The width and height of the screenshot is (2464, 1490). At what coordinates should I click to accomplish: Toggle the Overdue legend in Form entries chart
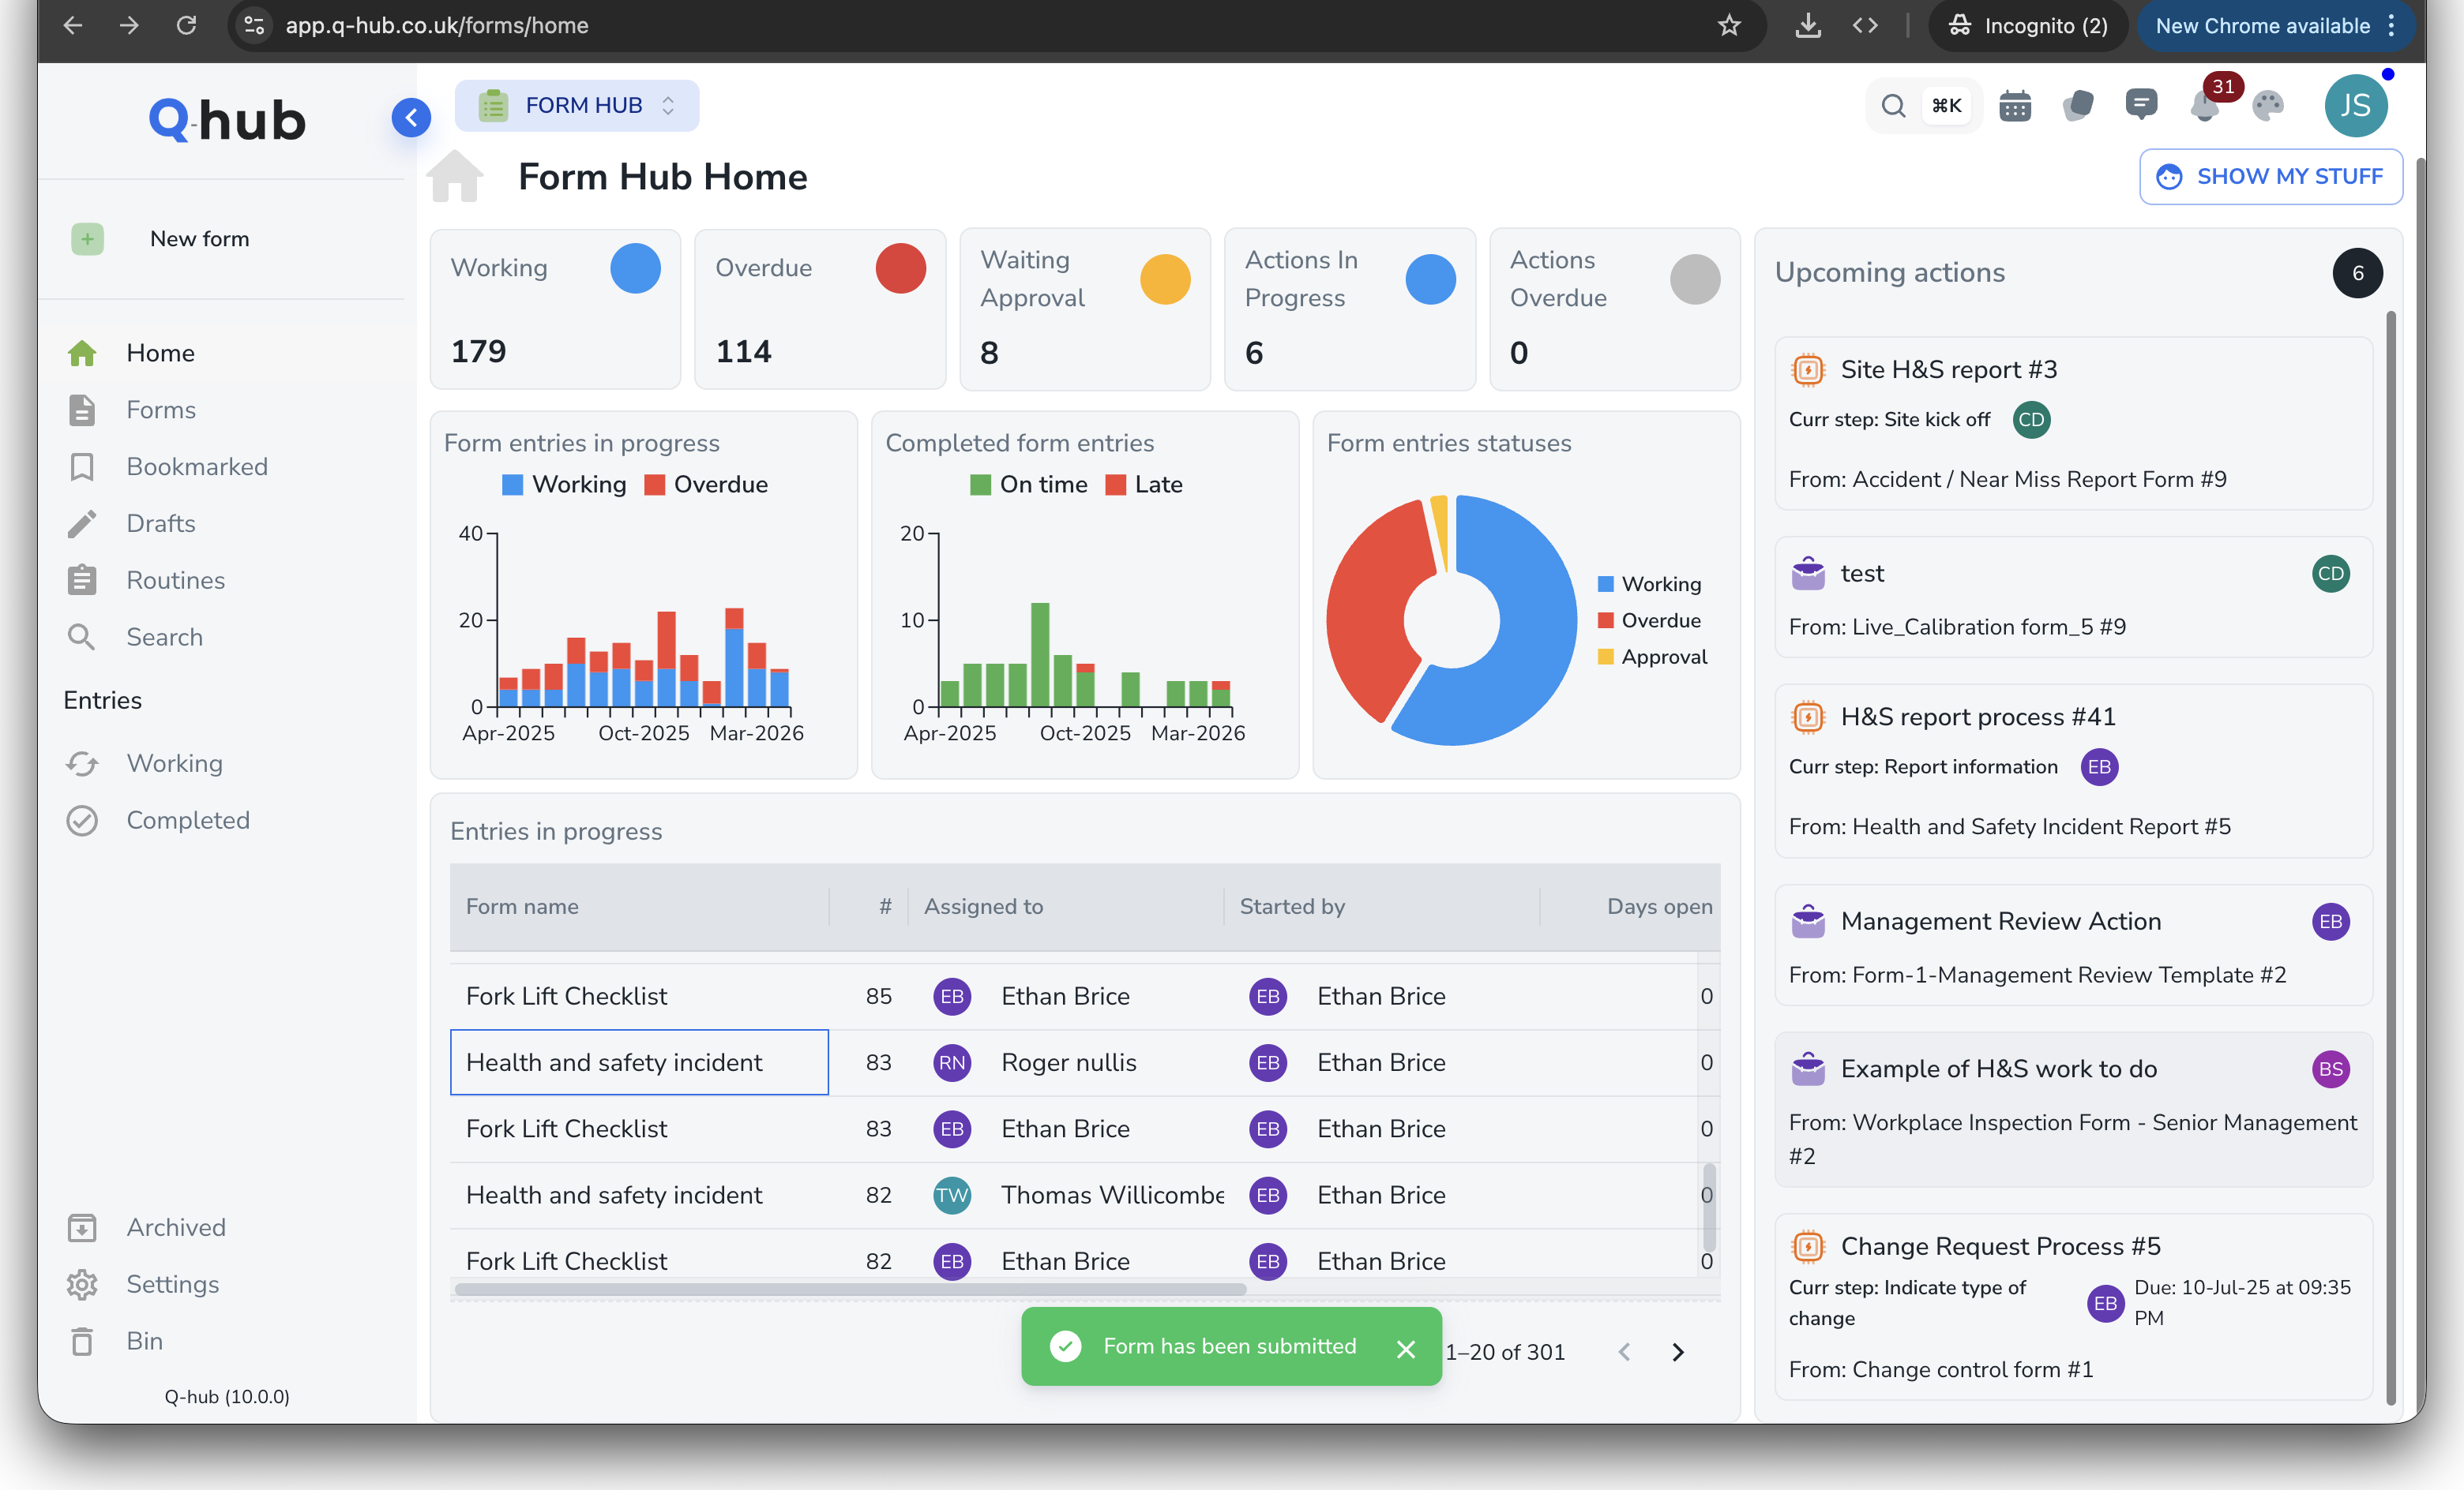pos(705,485)
